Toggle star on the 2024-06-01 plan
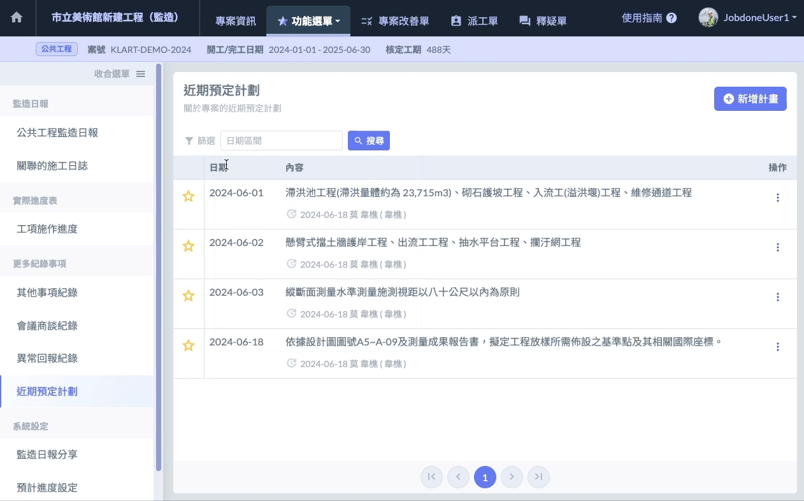804x501 pixels. click(189, 196)
